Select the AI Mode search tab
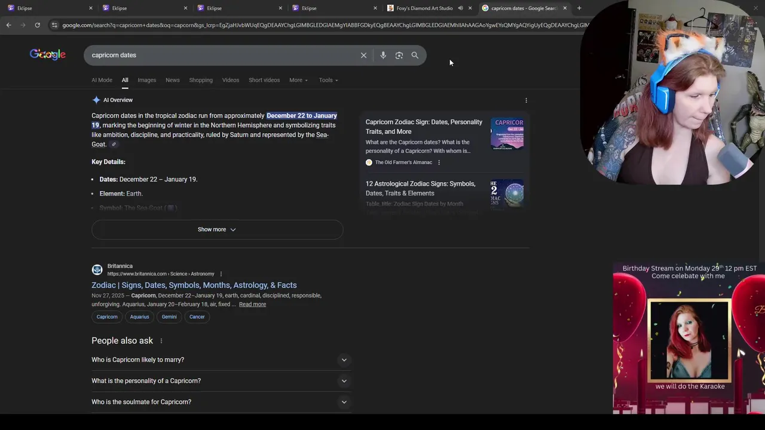Viewport: 765px width, 430px height. coord(102,80)
